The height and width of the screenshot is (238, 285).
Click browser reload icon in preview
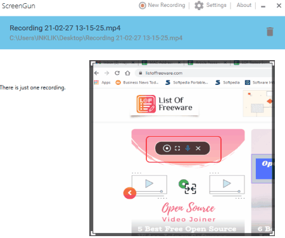tap(117, 73)
